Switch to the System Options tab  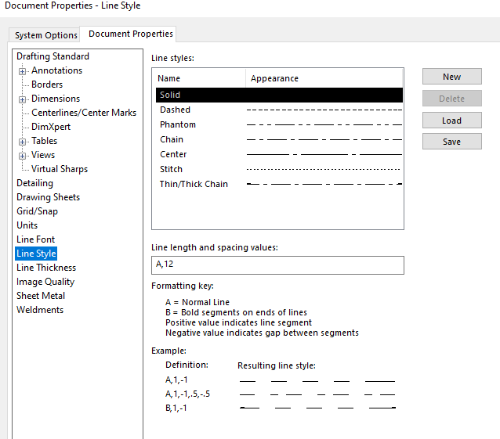pos(46,35)
